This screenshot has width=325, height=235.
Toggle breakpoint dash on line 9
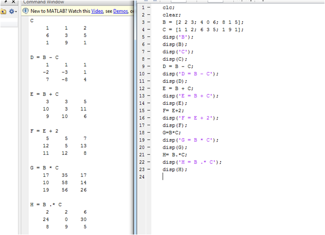tap(149, 66)
